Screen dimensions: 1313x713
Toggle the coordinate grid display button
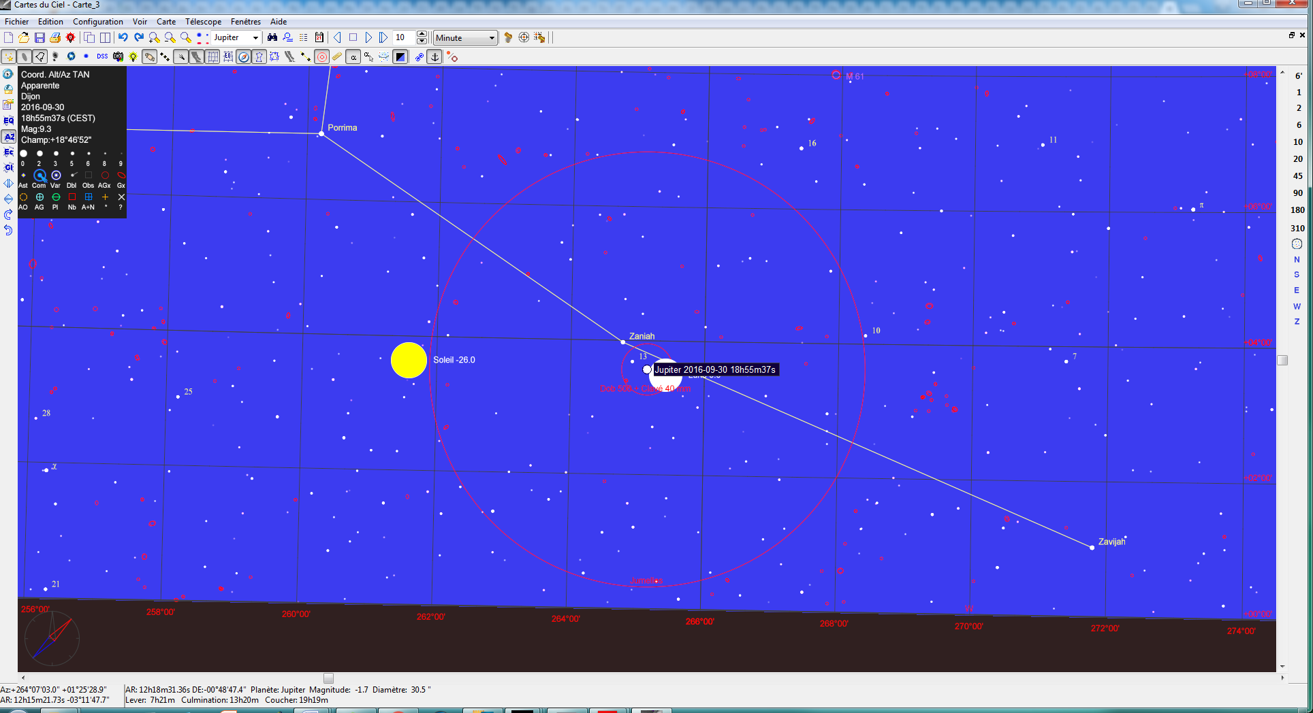212,57
